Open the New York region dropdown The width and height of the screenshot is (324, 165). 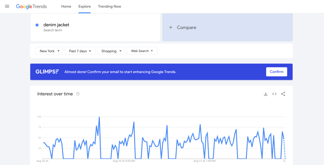pos(49,51)
